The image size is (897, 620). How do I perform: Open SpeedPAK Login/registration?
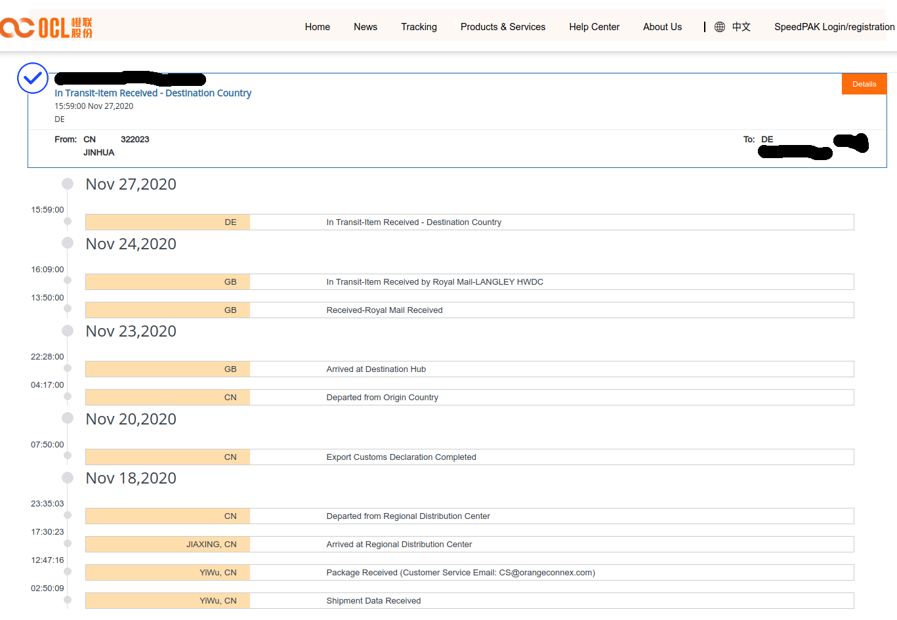[x=834, y=27]
